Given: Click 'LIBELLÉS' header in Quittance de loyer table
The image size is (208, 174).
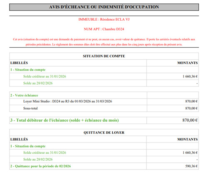Looking at the screenshot, I should [19, 139].
